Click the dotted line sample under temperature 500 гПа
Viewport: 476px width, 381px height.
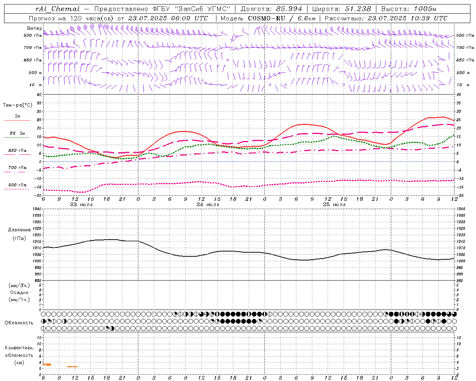pyautogui.click(x=16, y=189)
